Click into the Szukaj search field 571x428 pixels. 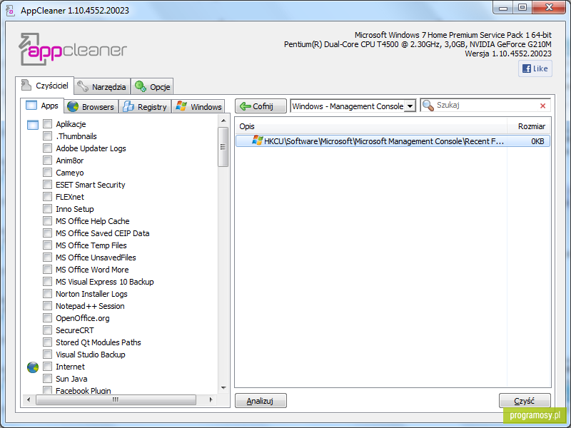point(486,105)
